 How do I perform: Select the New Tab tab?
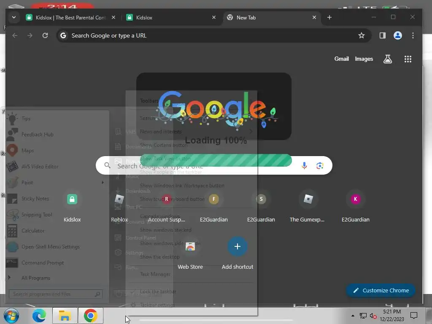point(272,18)
